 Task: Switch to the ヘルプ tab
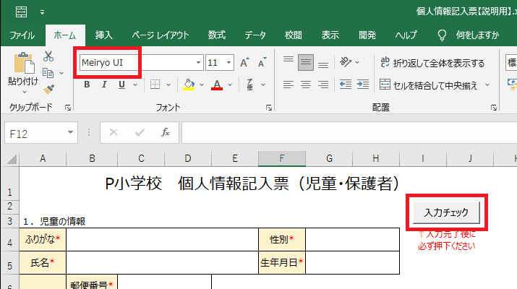click(406, 35)
